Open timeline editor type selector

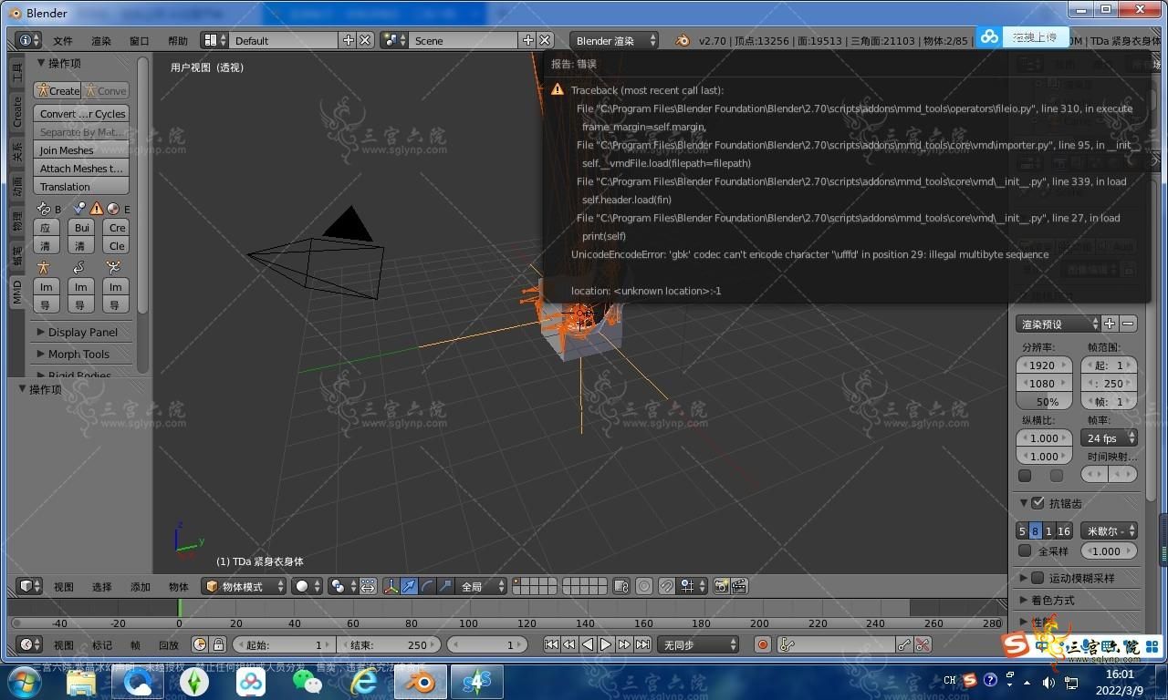tap(30, 644)
